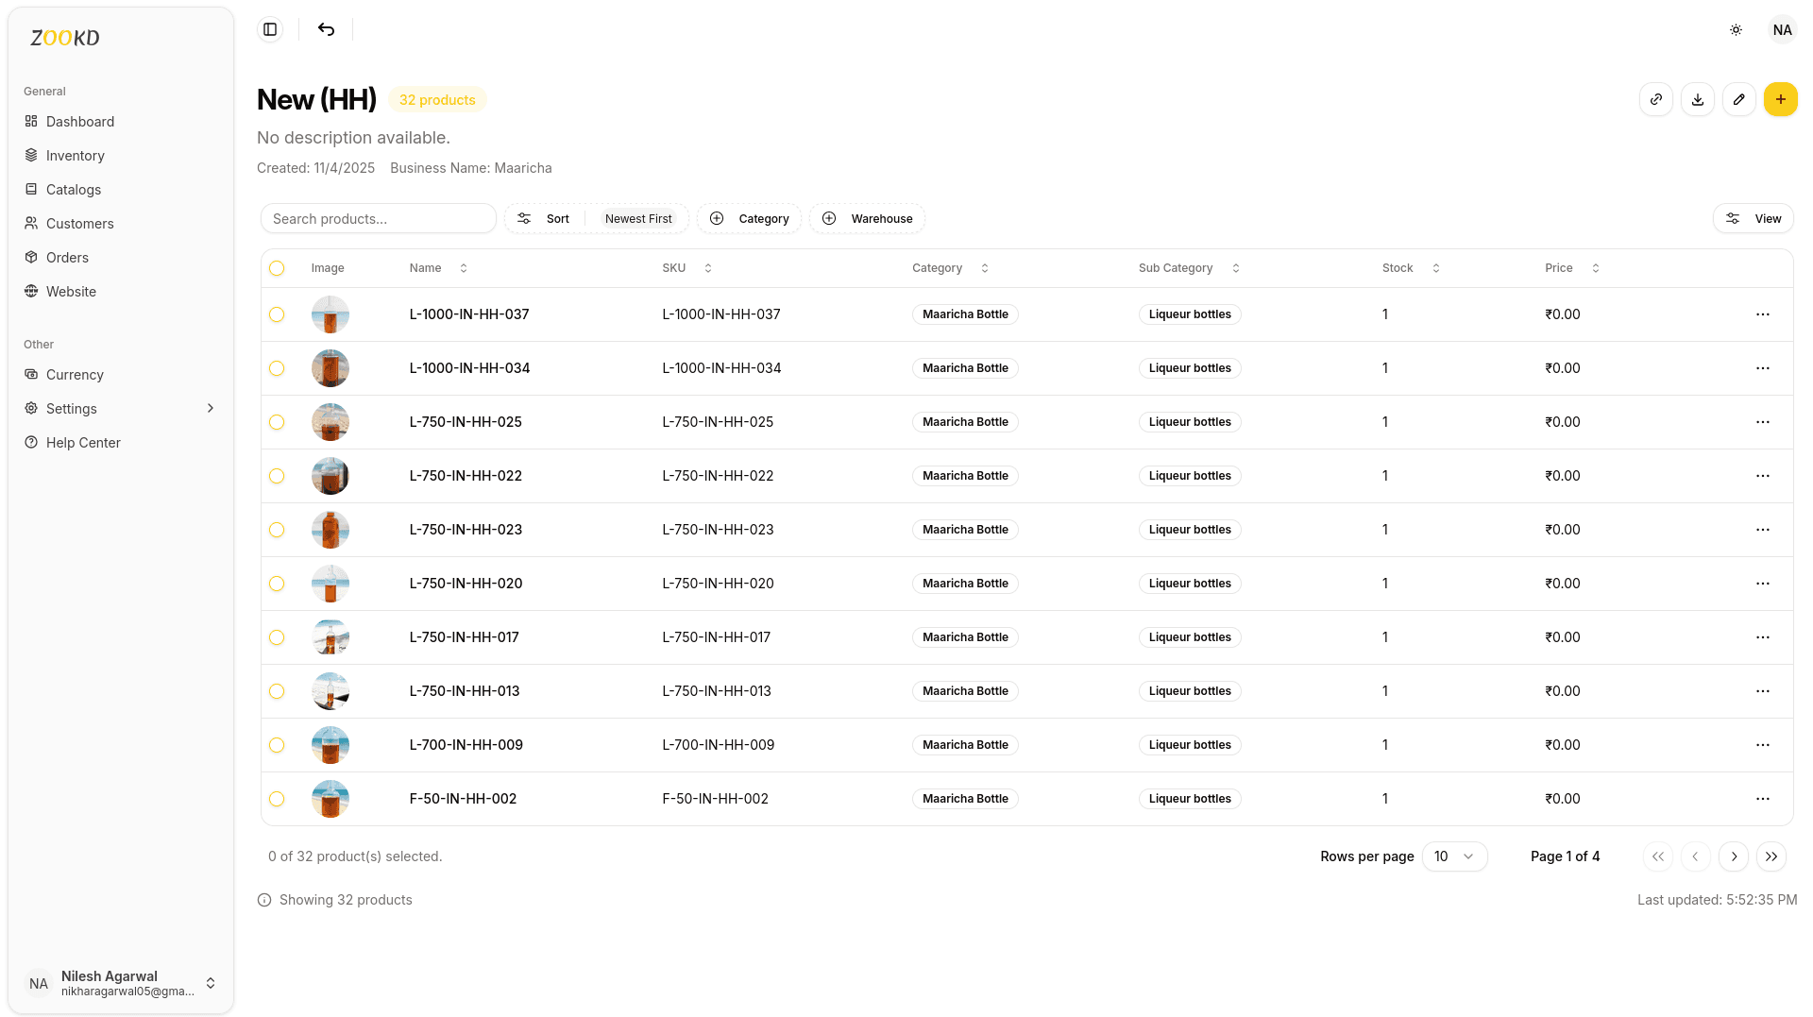Open the Rows per page dropdown
Viewport: 1813px width, 1017px height.
(1454, 856)
